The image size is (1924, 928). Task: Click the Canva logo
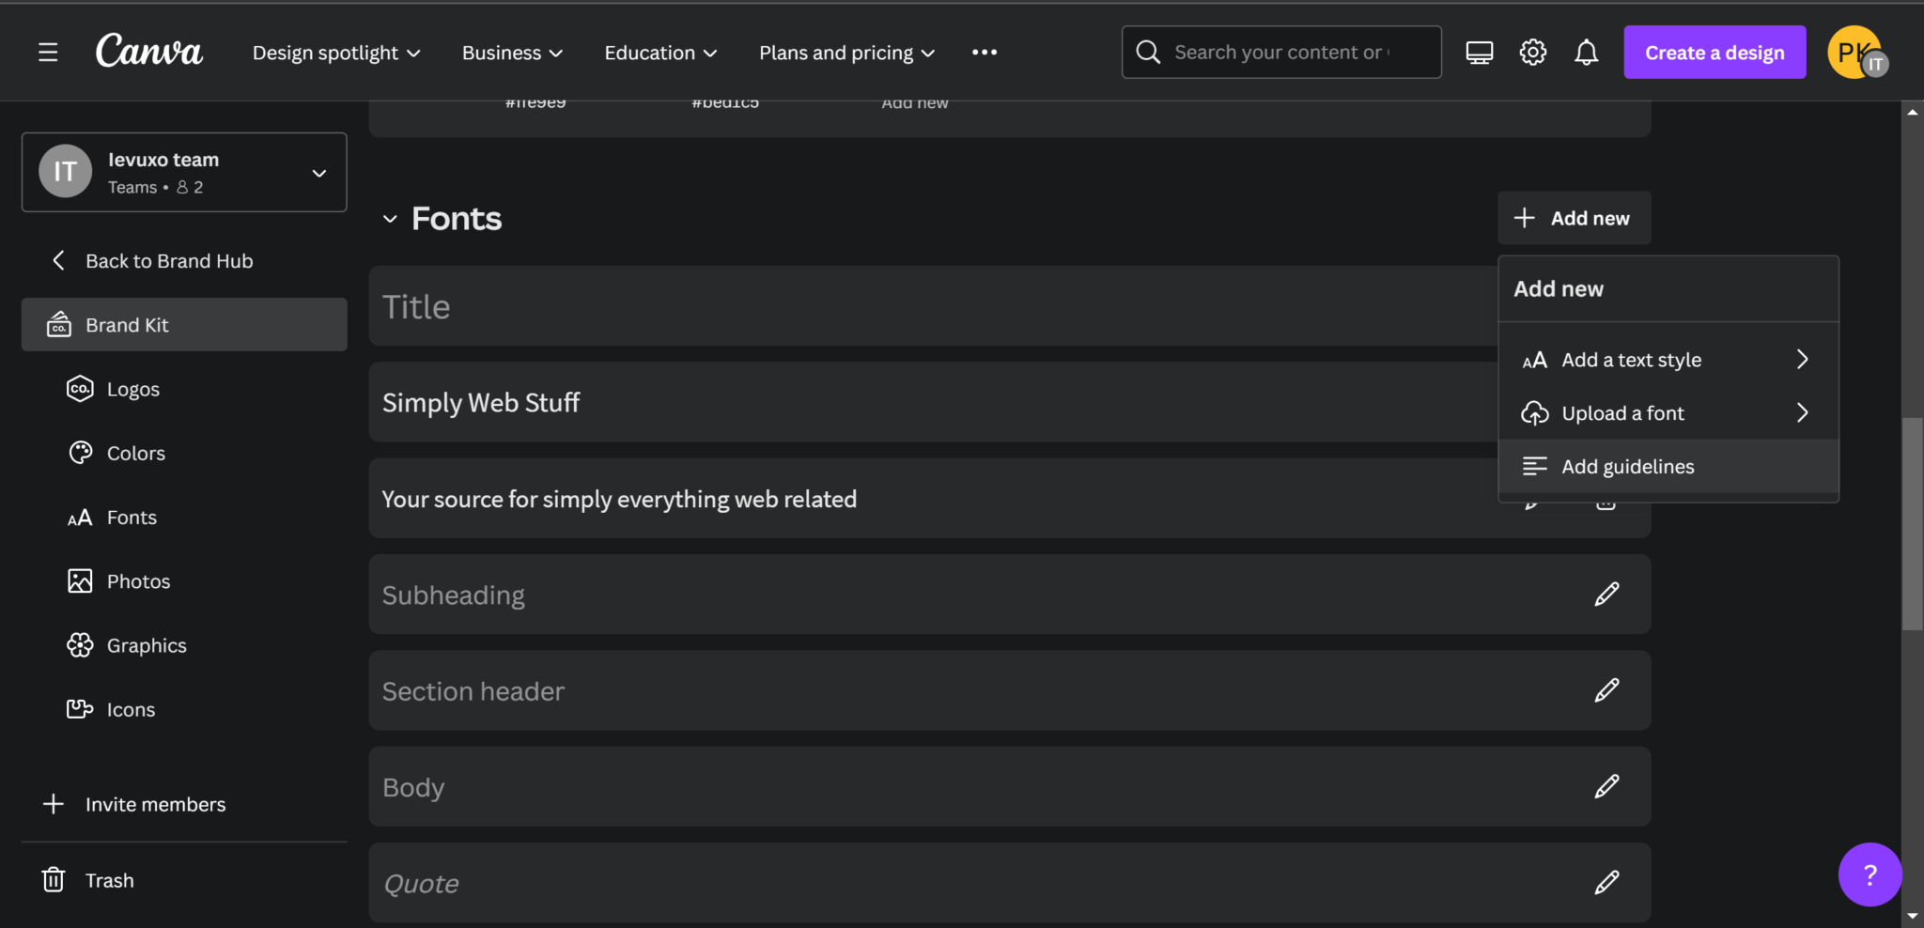(x=148, y=52)
